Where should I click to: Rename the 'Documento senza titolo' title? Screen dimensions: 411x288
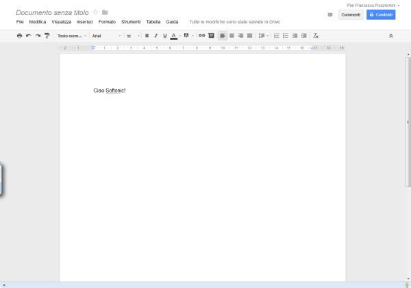tap(52, 12)
